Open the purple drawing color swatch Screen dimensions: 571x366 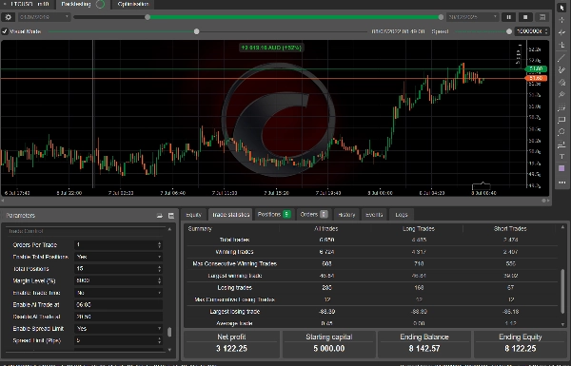pos(561,168)
